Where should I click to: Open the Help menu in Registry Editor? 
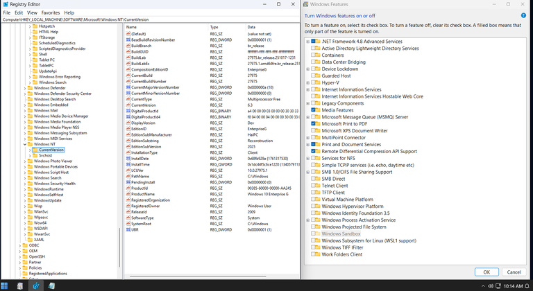tap(69, 12)
